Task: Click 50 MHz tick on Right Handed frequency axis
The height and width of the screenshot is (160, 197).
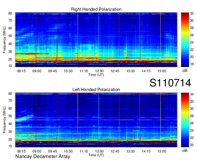Action: click(10, 36)
